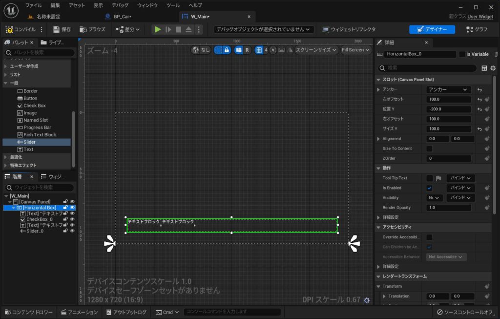Open the Edit menu
500x319 pixels.
55,5
